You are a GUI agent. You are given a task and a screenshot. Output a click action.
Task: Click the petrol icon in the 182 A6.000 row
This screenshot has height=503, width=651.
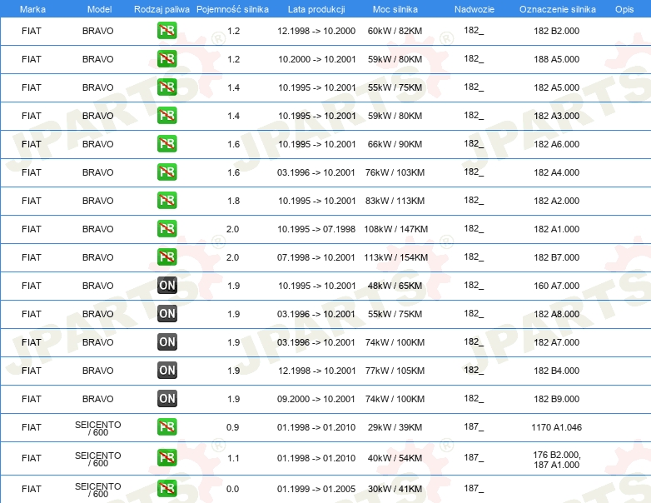(166, 144)
